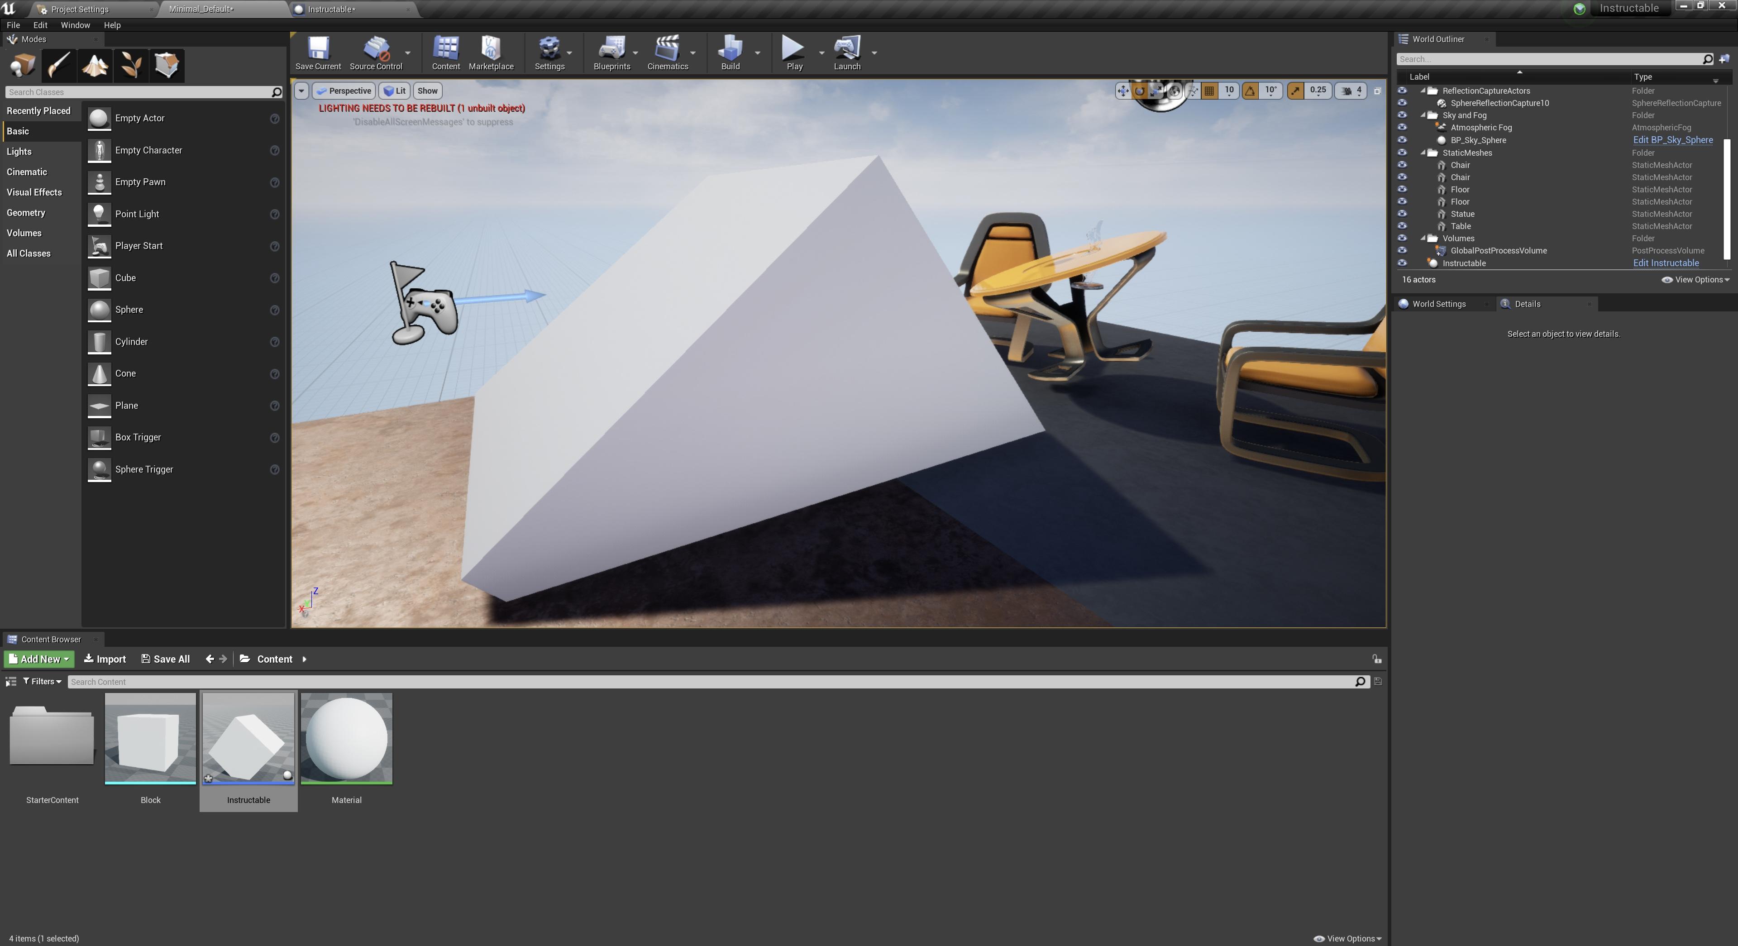Toggle world/local coordinate space globe

(x=1175, y=91)
